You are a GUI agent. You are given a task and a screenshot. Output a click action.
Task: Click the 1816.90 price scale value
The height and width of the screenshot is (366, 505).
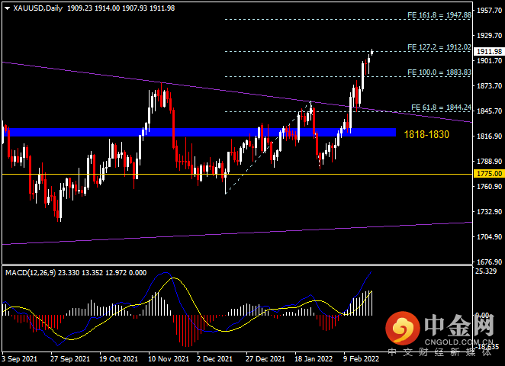pyautogui.click(x=489, y=136)
